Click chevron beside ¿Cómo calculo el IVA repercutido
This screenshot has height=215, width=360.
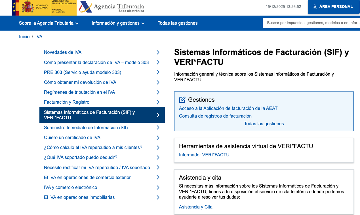click(x=158, y=148)
